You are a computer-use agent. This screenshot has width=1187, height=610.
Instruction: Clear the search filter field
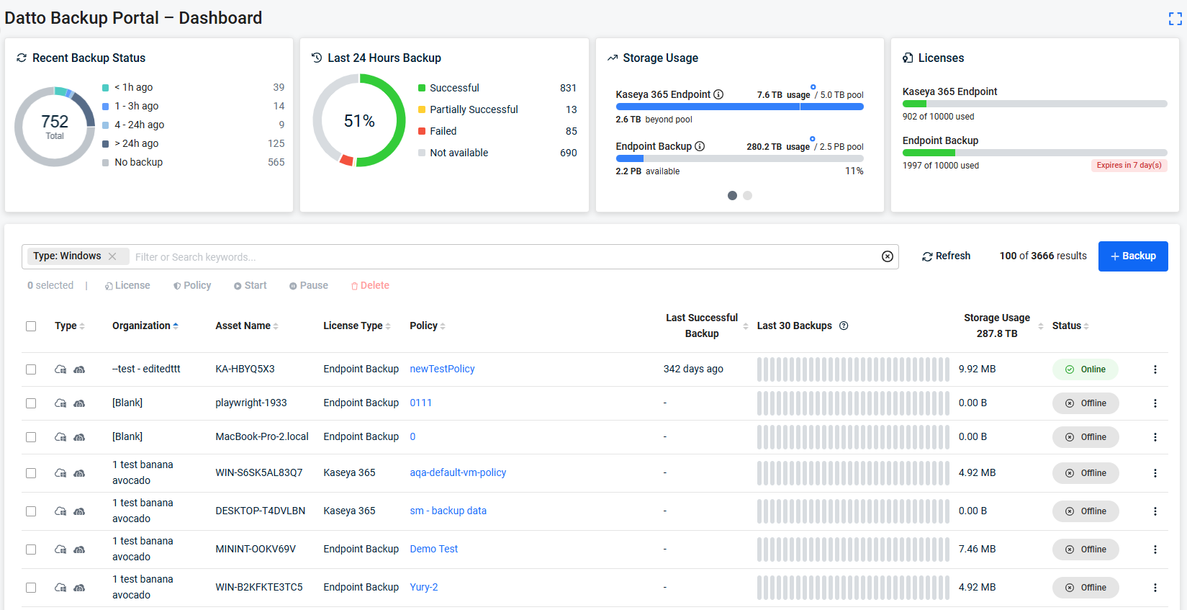(x=888, y=256)
